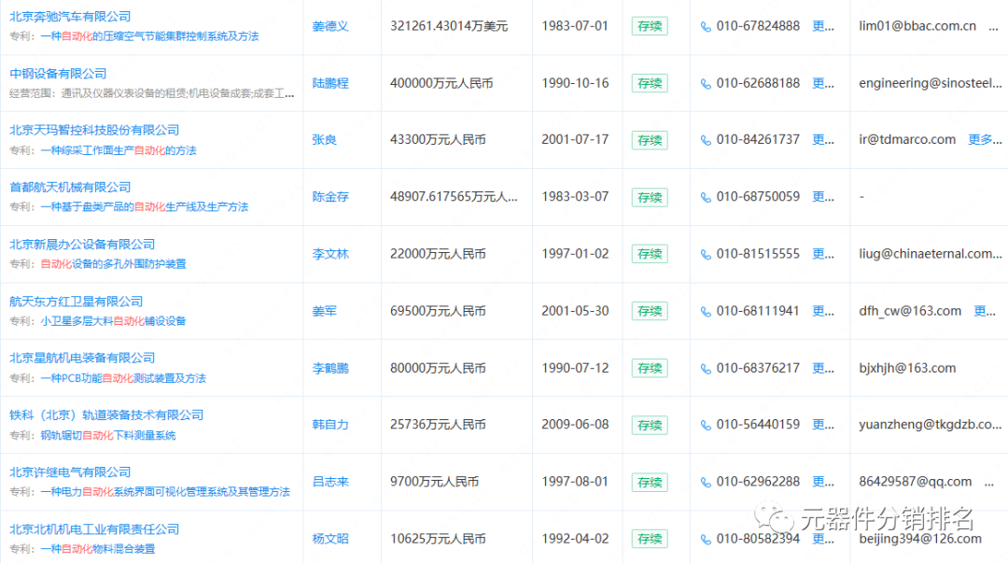The width and height of the screenshot is (1008, 563).
Task: Select email 86429587@qq.com
Action: point(915,482)
